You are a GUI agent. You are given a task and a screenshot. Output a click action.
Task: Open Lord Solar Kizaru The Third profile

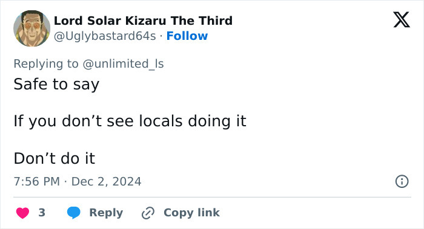[143, 21]
